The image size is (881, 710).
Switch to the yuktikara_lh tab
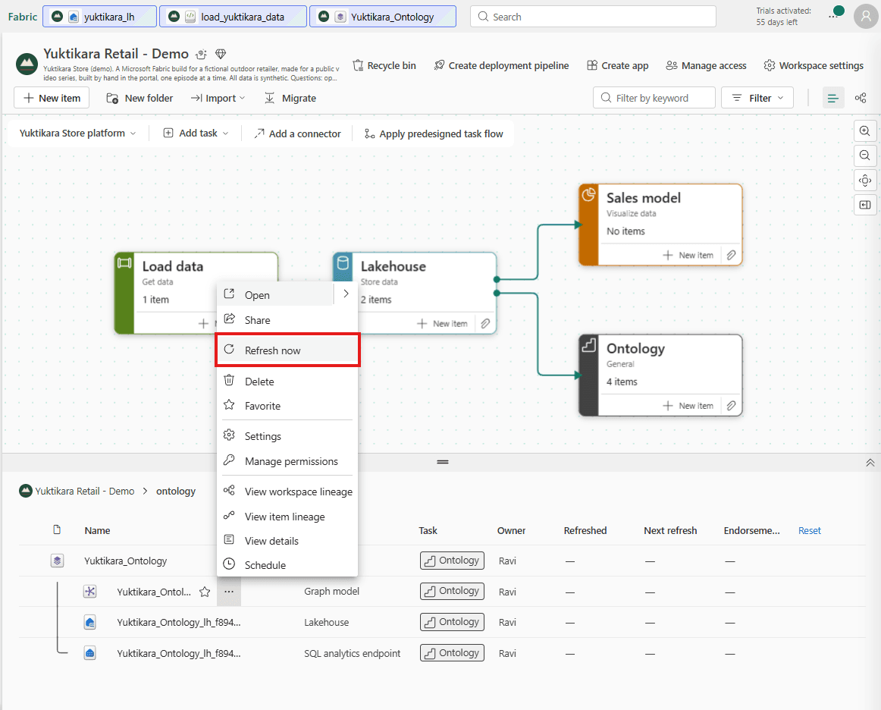[99, 17]
